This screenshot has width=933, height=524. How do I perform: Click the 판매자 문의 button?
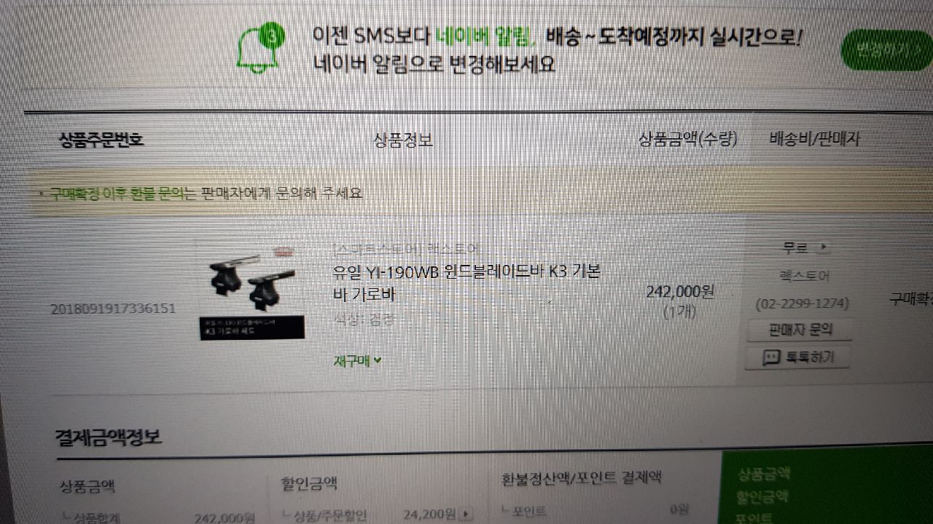[800, 330]
